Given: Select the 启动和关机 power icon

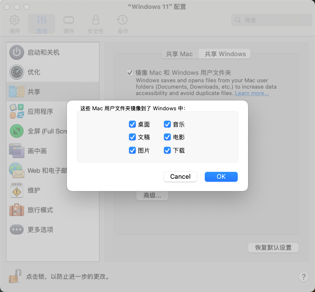Looking at the screenshot, I should [17, 52].
